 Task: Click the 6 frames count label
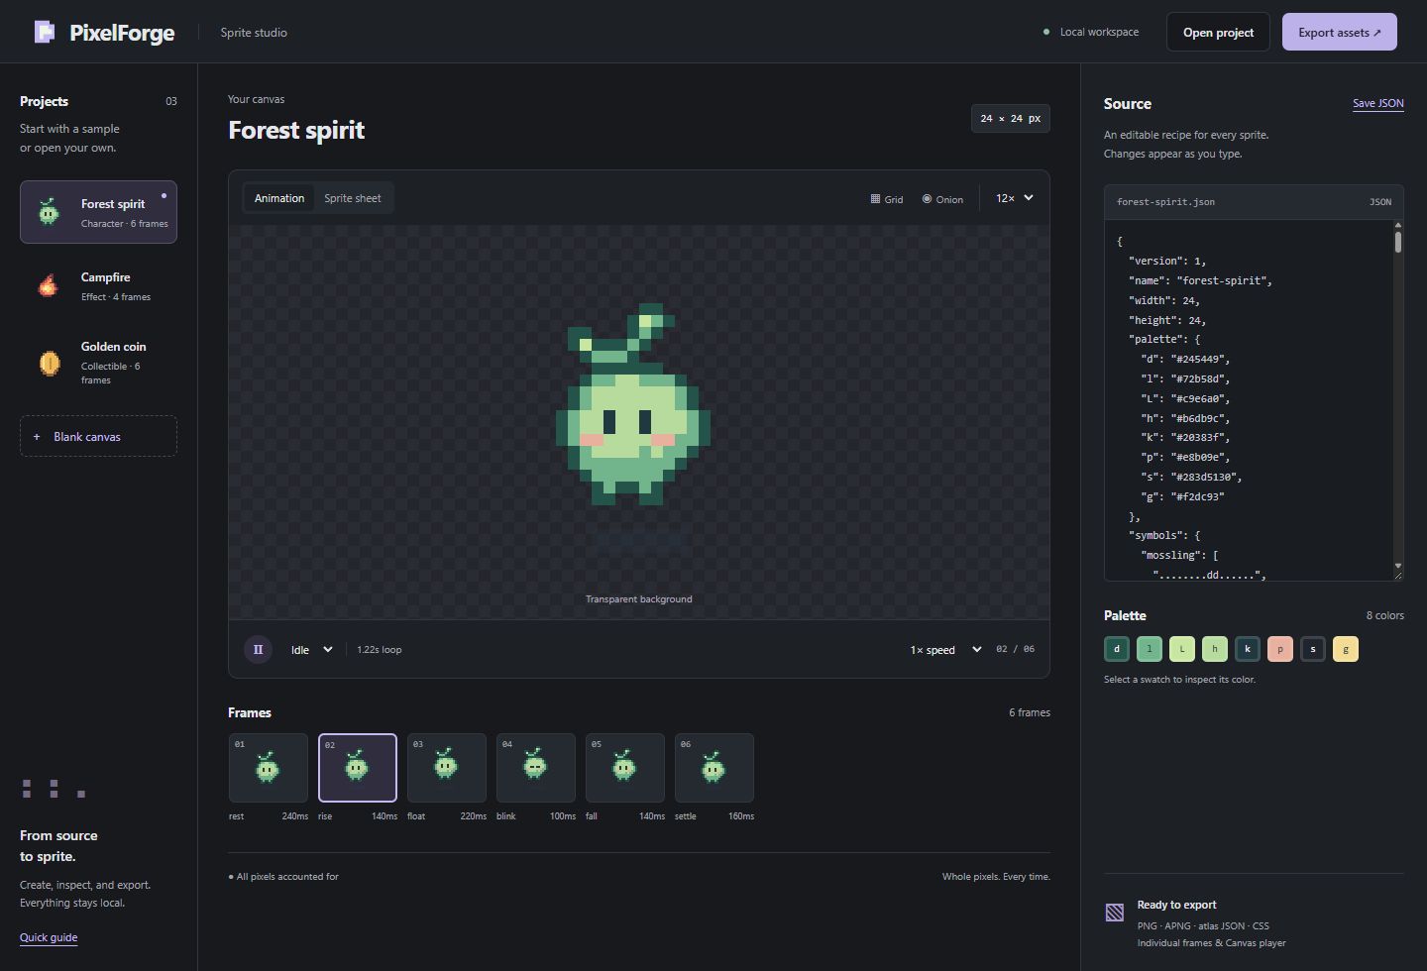tap(1030, 712)
